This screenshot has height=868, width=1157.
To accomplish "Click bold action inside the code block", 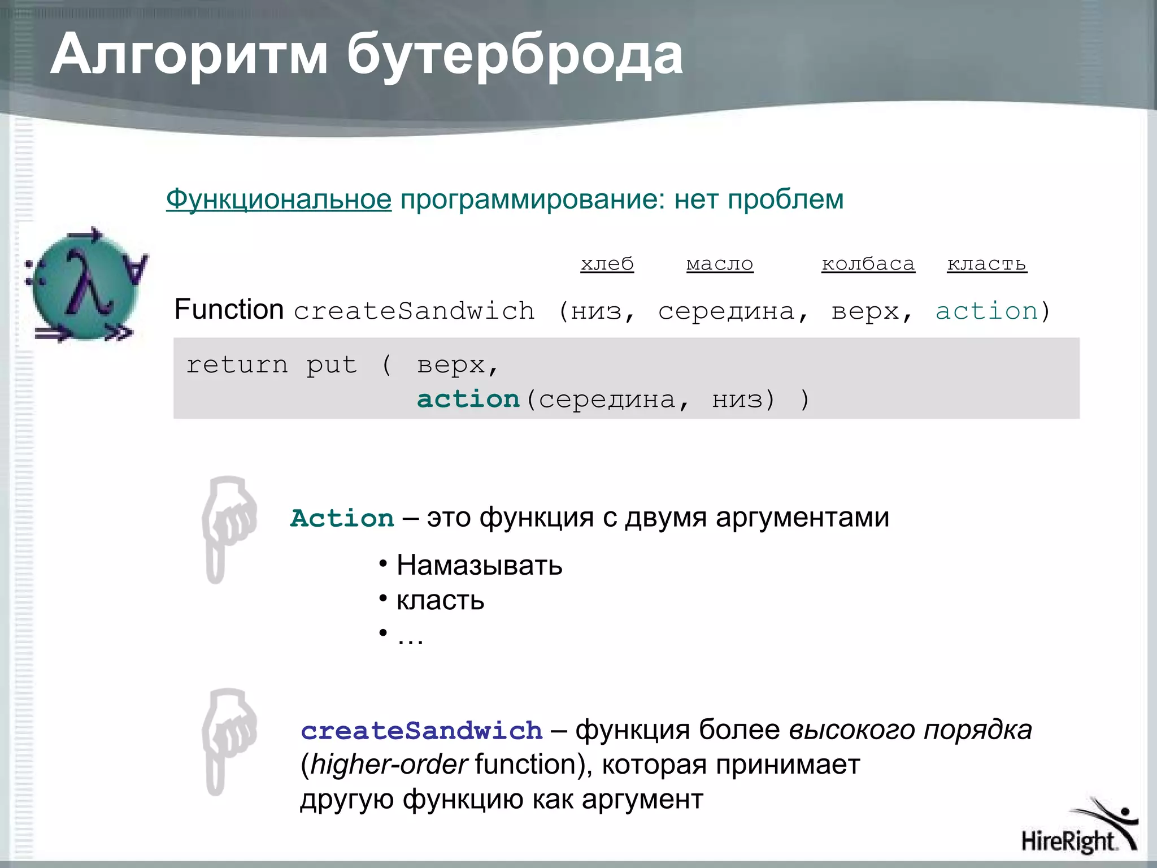I will (x=468, y=400).
